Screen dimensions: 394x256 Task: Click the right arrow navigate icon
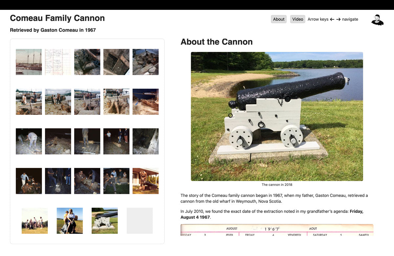pyautogui.click(x=339, y=19)
